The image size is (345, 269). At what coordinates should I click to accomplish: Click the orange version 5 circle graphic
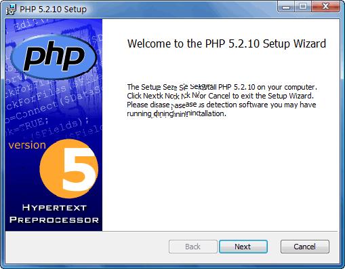click(69, 169)
